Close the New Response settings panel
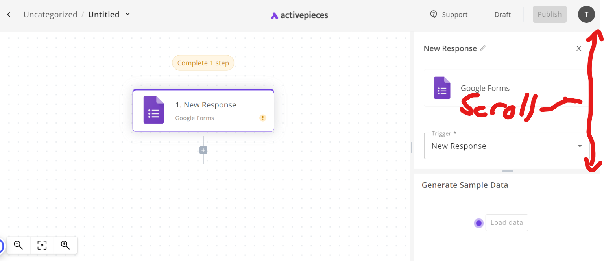 tap(579, 48)
